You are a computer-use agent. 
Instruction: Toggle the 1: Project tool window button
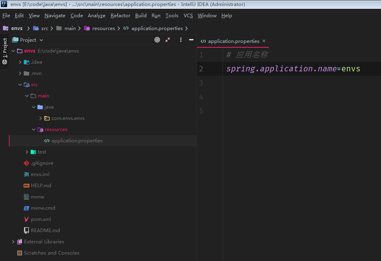(x=5, y=48)
